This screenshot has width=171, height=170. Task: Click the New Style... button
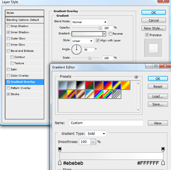154,28
